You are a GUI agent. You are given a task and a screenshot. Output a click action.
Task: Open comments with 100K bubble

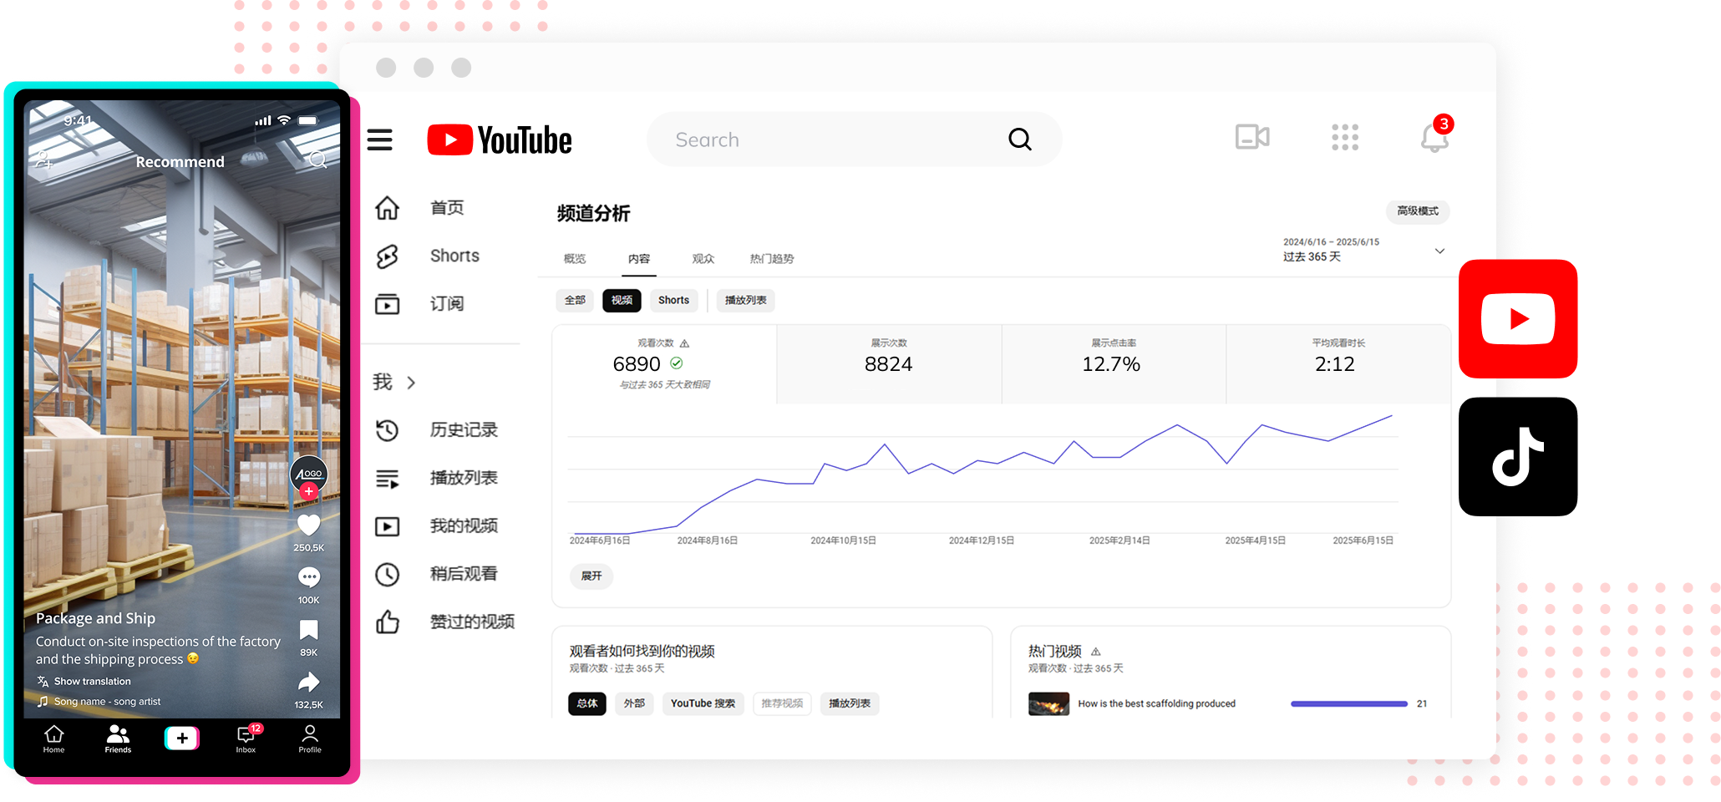pyautogui.click(x=309, y=577)
